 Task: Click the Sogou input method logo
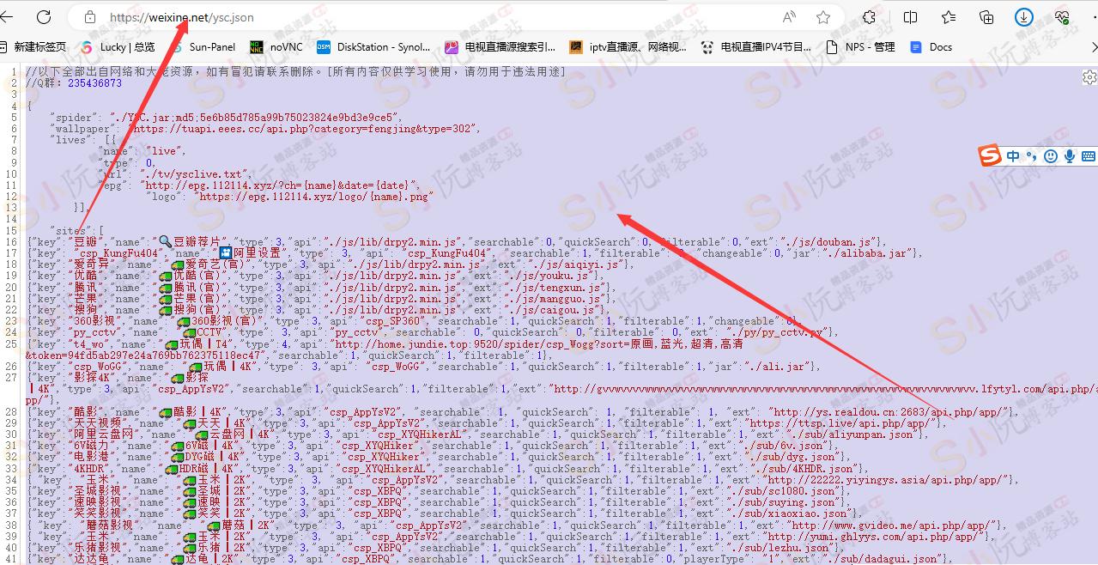tap(991, 155)
